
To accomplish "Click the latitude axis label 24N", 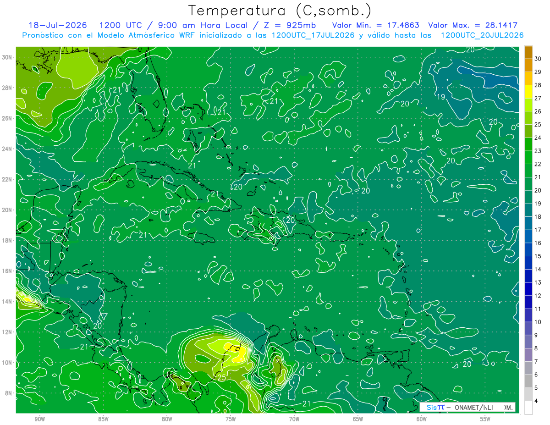I will pos(7,149).
